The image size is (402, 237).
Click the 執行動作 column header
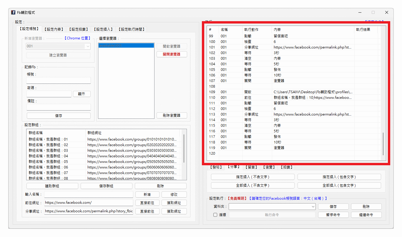coord(257,30)
